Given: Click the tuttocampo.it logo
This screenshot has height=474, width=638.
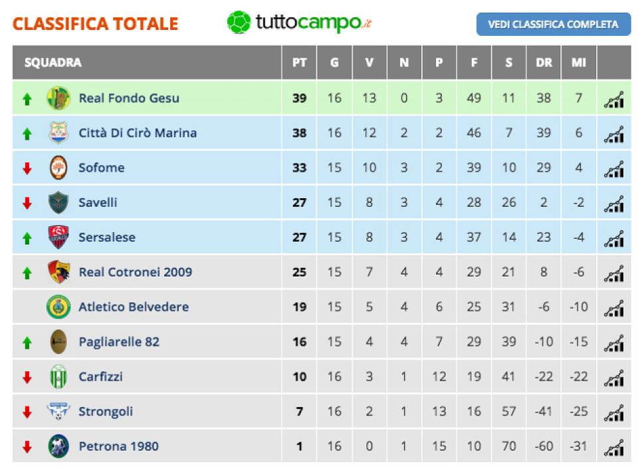Looking at the screenshot, I should [299, 23].
